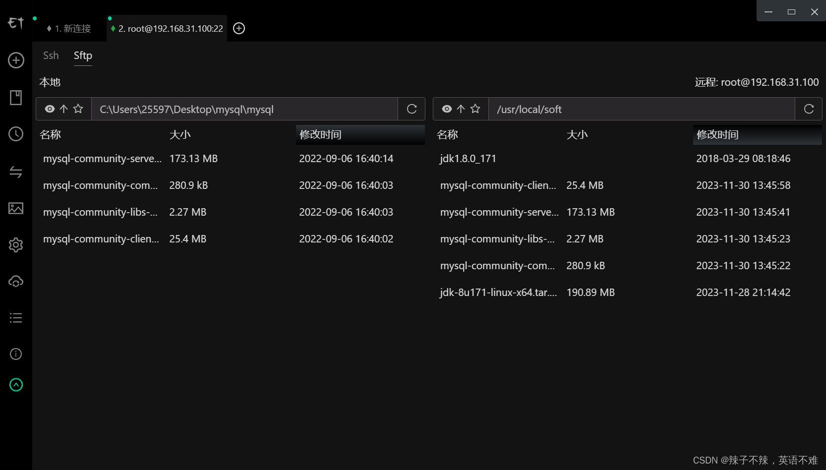Click 远程: root@192.168.31.100 label
Screen dimensions: 826x470
[x=757, y=82]
